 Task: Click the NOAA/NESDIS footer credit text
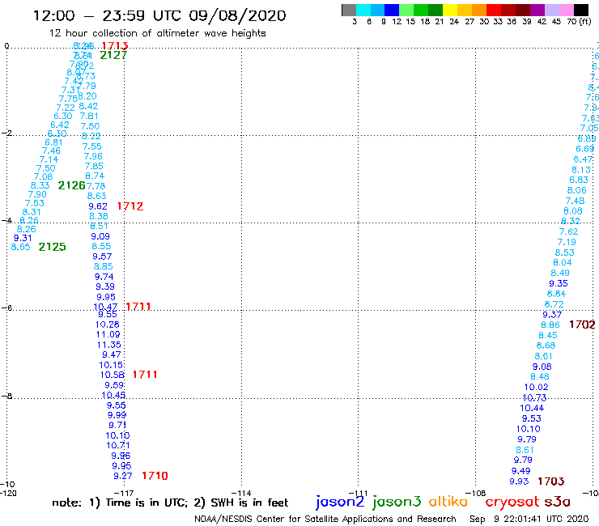pos(325,519)
